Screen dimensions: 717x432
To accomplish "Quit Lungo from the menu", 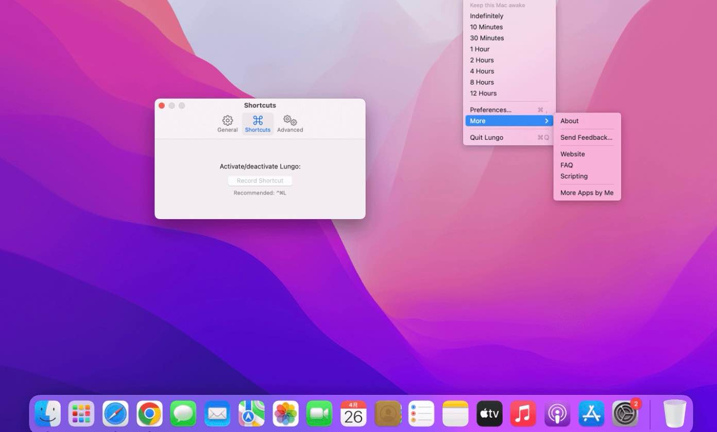I will 486,138.
